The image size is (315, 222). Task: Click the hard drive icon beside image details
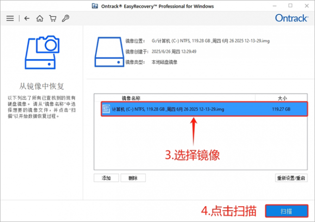[109, 52]
